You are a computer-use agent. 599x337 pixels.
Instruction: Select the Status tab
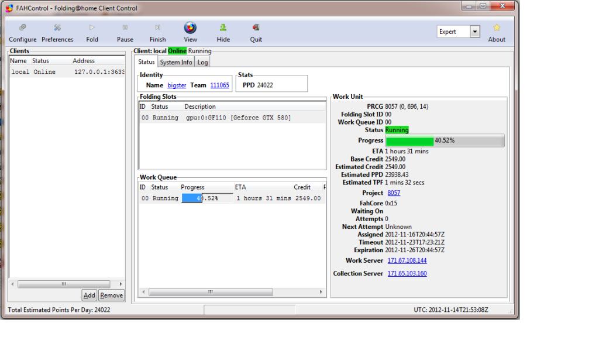(x=146, y=62)
